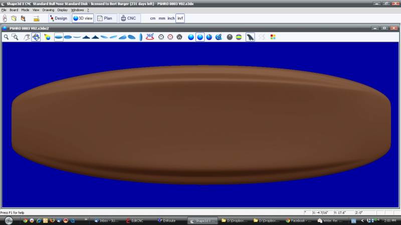401x225 pixels.
Task: Open the Board menu
Action: pyautogui.click(x=14, y=10)
